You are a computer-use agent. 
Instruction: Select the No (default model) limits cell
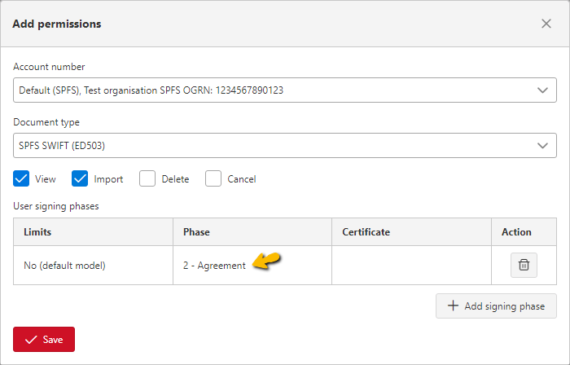click(x=93, y=266)
